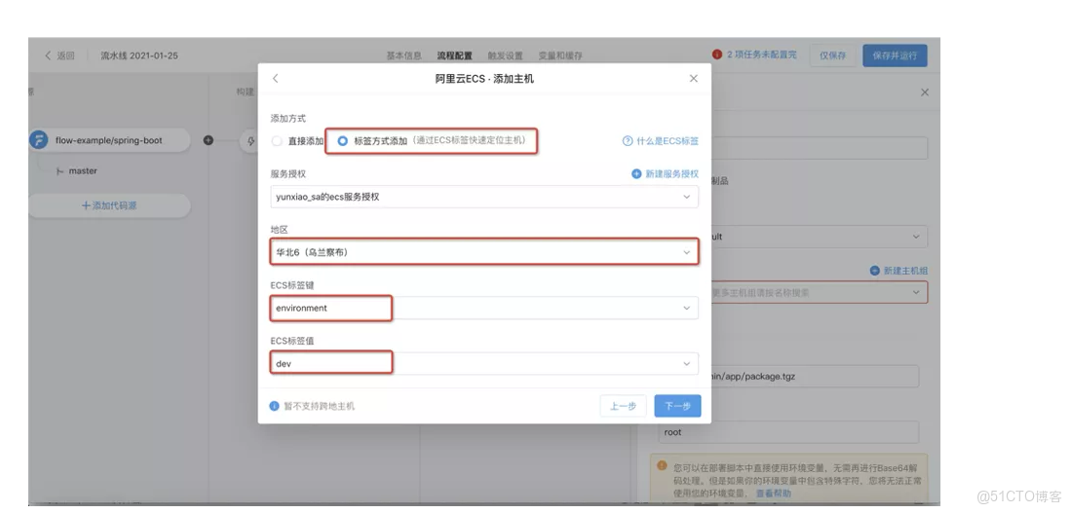Click 2 项任务未配置完 notice

pyautogui.click(x=762, y=55)
